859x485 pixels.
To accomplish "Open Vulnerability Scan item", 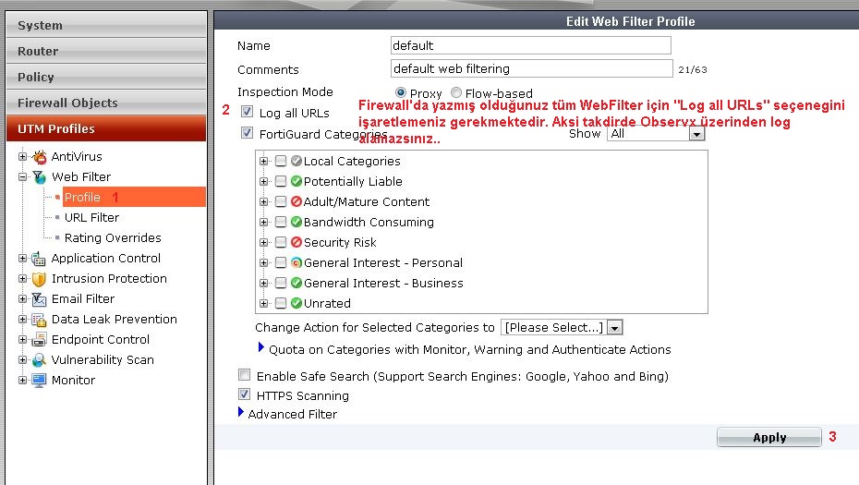I will 103,360.
